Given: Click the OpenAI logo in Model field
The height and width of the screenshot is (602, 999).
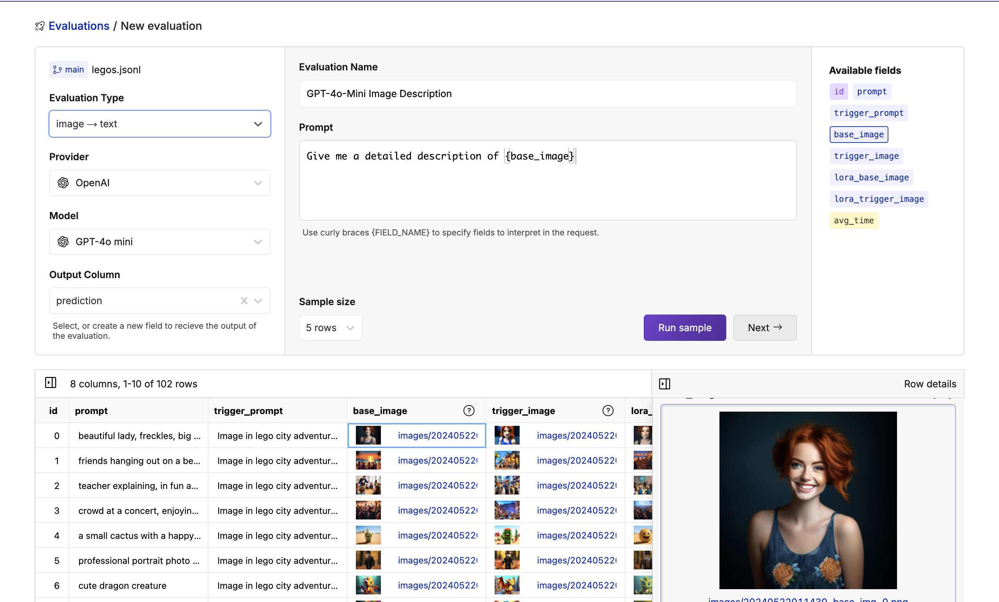Looking at the screenshot, I should (x=63, y=242).
